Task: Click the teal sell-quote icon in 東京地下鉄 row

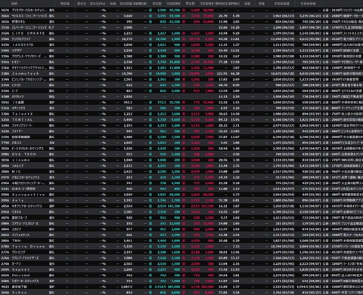Action: pyautogui.click(x=150, y=287)
